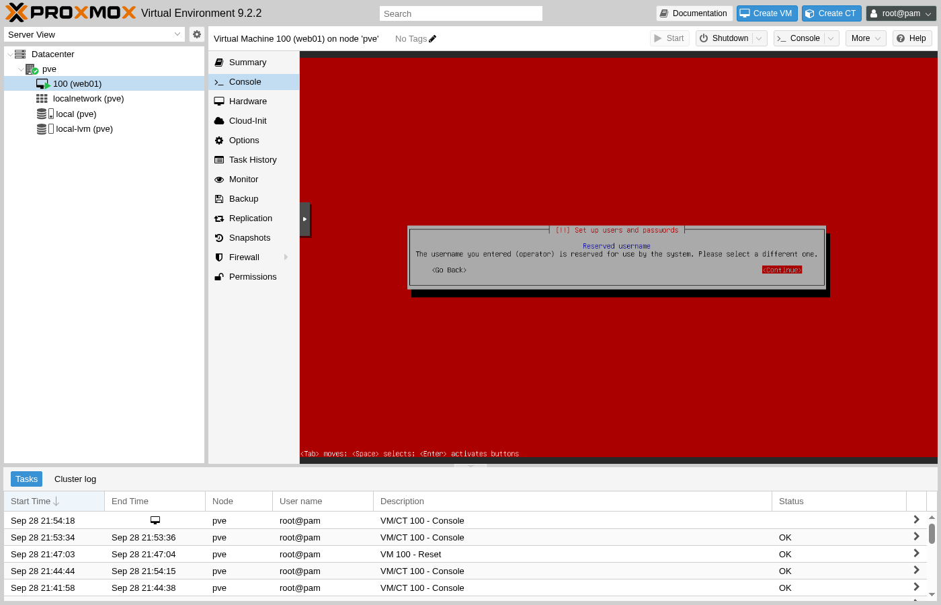Click the Proxmox logo

pyautogui.click(x=71, y=13)
